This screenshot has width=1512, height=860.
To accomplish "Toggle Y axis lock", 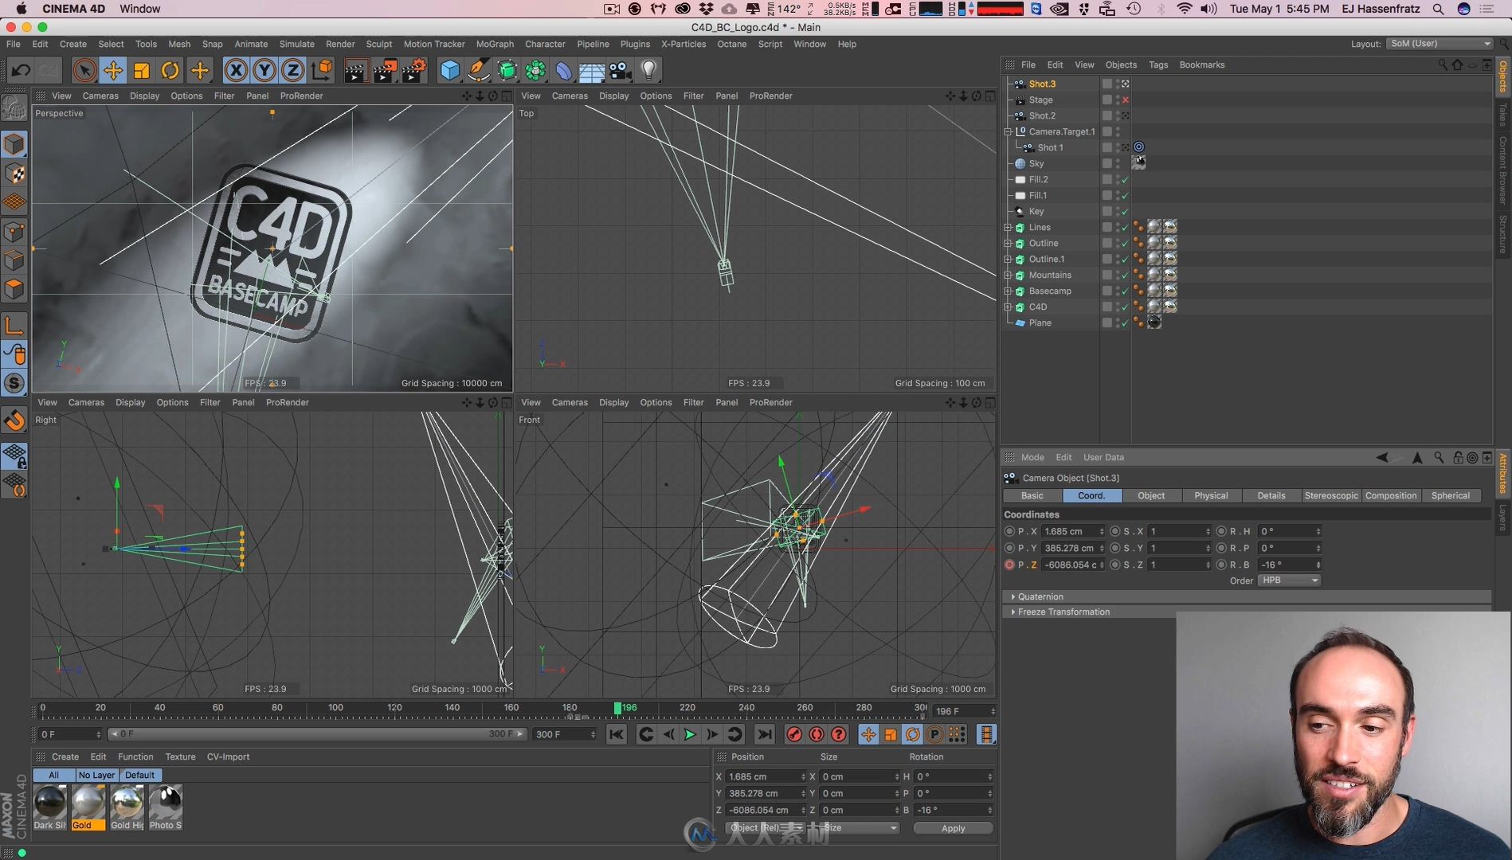I will coord(264,70).
